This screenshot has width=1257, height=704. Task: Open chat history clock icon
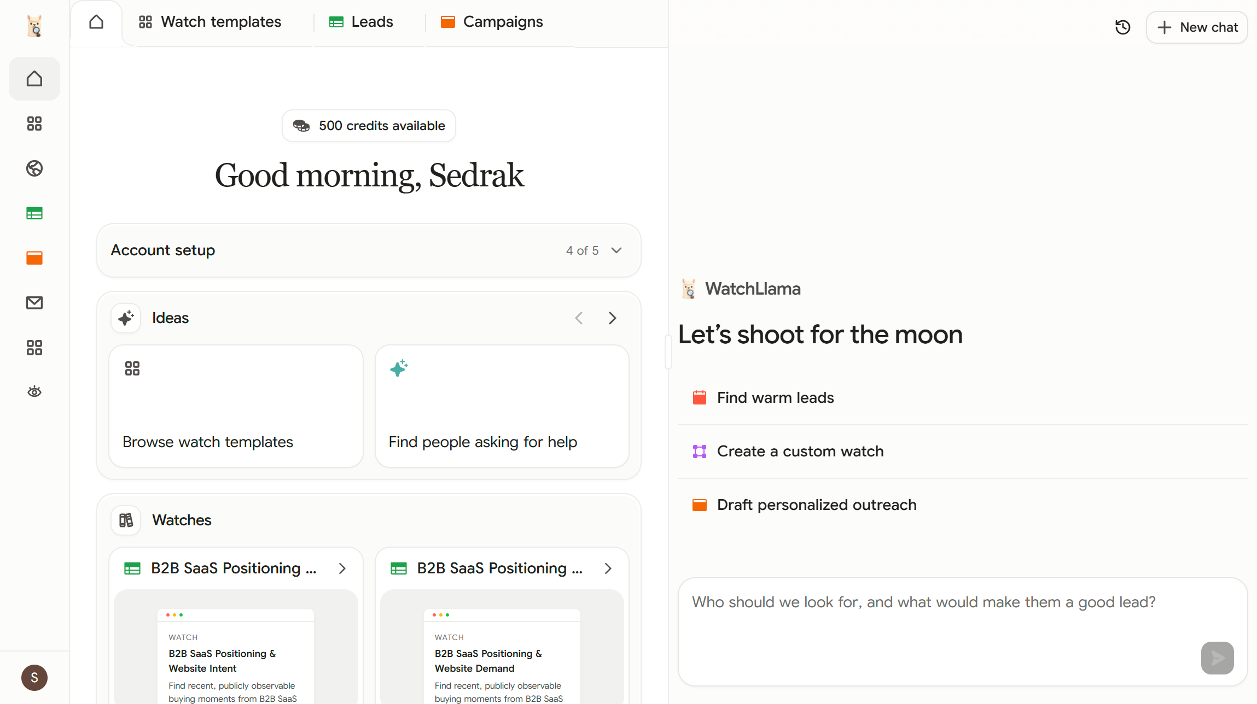tap(1122, 27)
